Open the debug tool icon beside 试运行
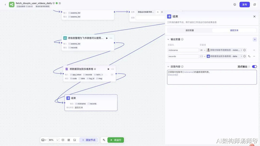The width and height of the screenshot is (260, 146). (x=104, y=140)
